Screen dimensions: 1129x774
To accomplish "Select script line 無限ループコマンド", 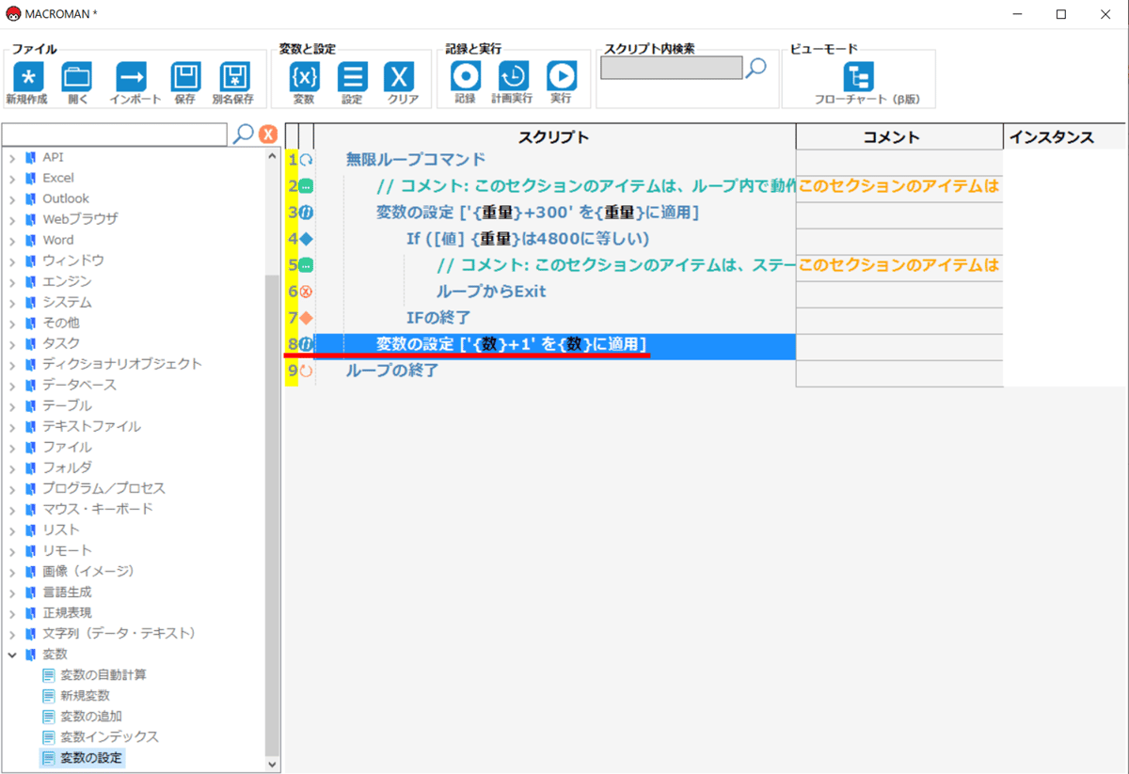I will pos(416,160).
